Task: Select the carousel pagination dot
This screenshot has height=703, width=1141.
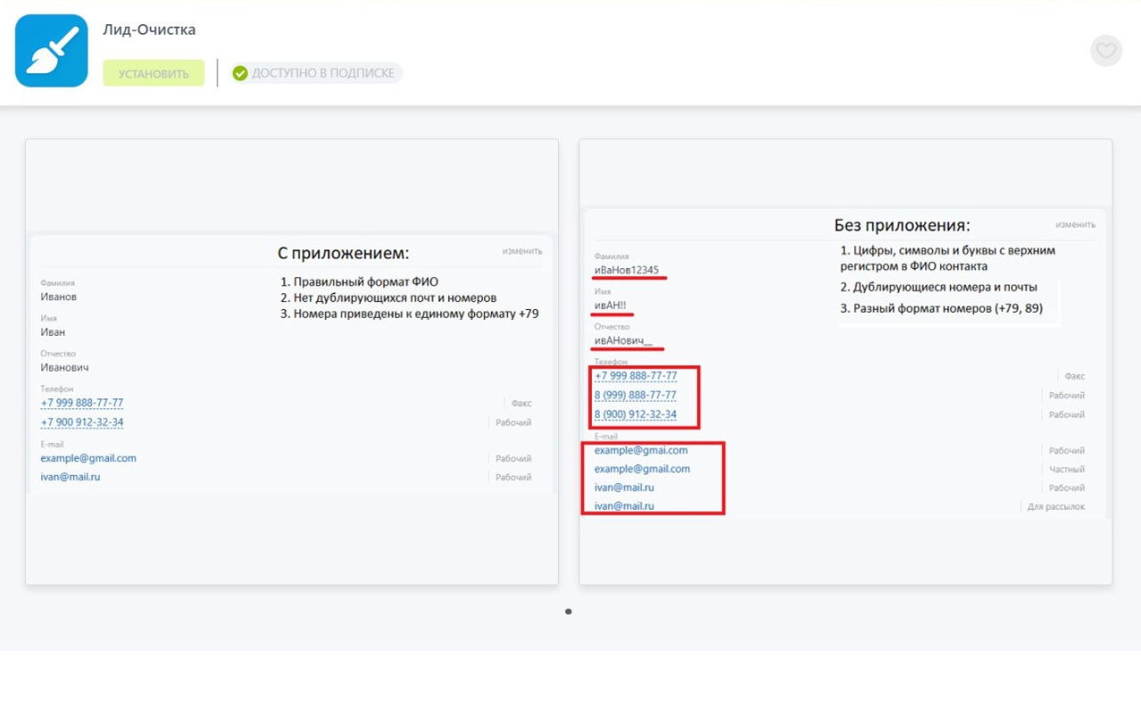Action: point(569,612)
